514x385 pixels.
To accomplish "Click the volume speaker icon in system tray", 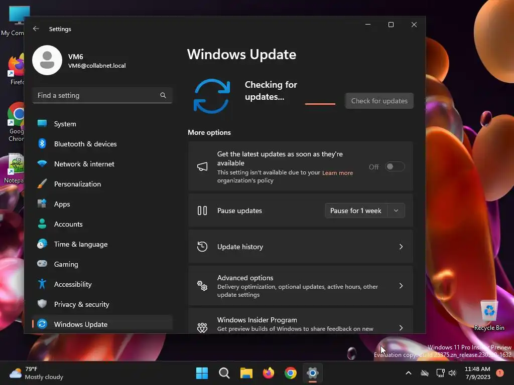I will click(x=452, y=373).
